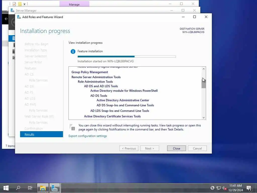Select Active Directory Administrative Center row
Image resolution: width=257 pixels, height=193 pixels.
coord(123,100)
